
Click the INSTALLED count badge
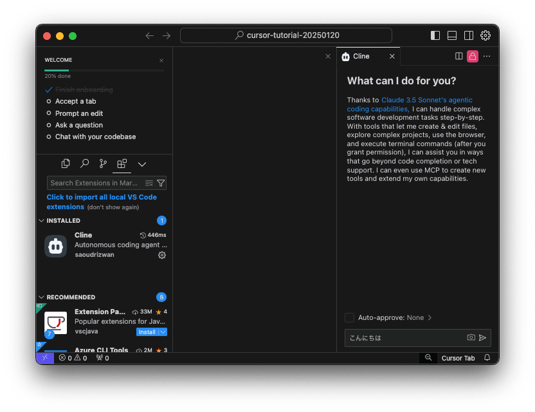pyautogui.click(x=162, y=221)
